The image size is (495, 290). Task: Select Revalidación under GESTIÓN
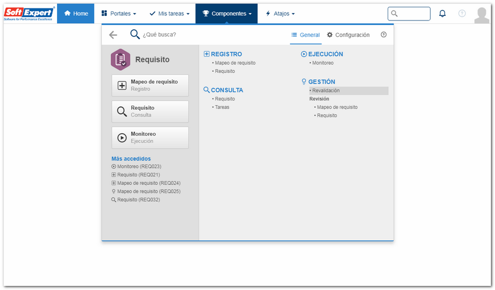349,90
